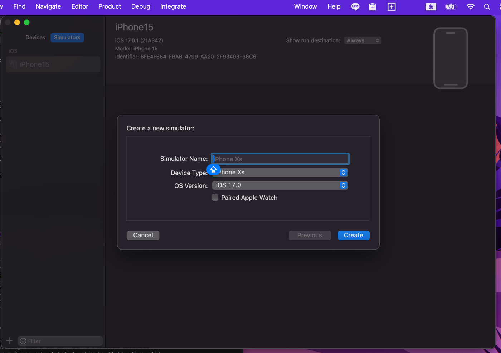Image resolution: width=501 pixels, height=353 pixels.
Task: Click the iPhone15 device icon in list
Action: click(13, 64)
